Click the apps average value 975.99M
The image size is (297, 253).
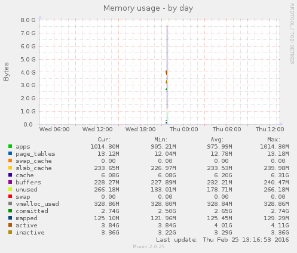(x=219, y=147)
